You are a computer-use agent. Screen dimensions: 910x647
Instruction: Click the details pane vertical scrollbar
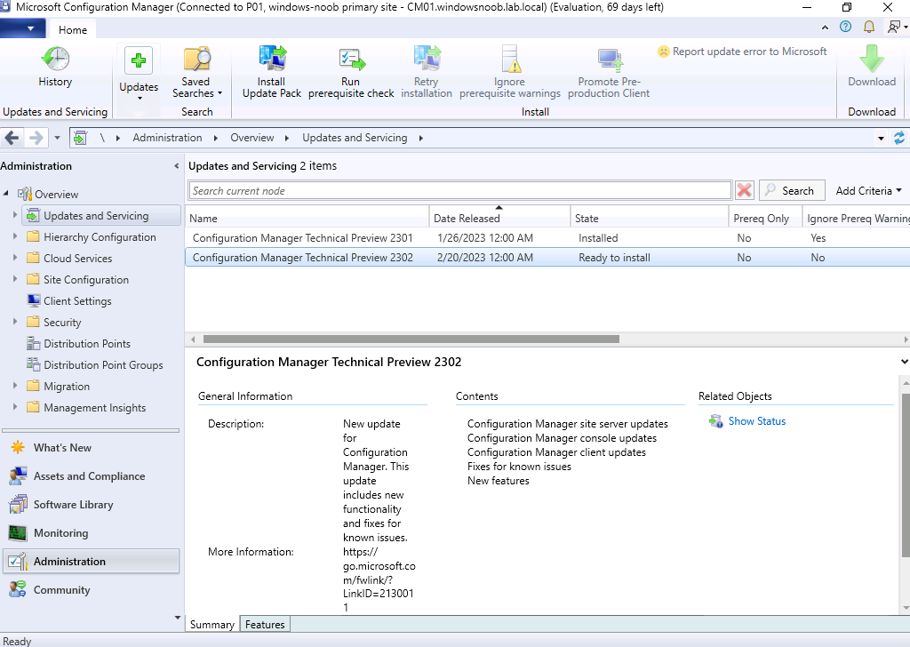tap(906, 475)
